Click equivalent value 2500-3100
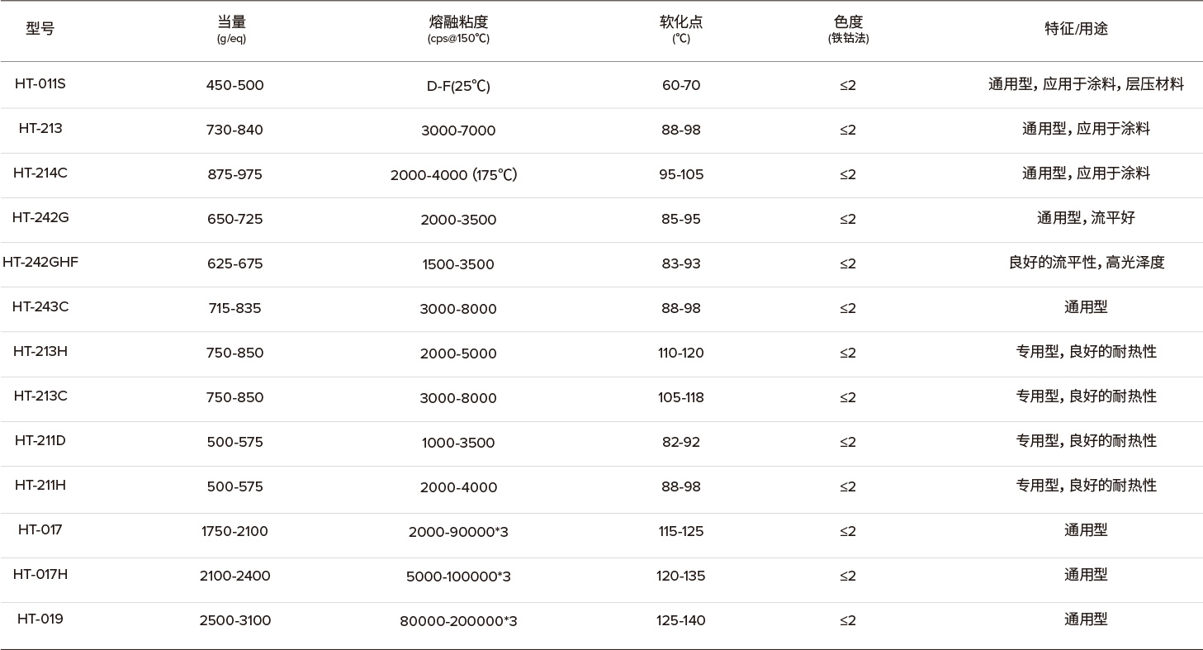 [234, 621]
